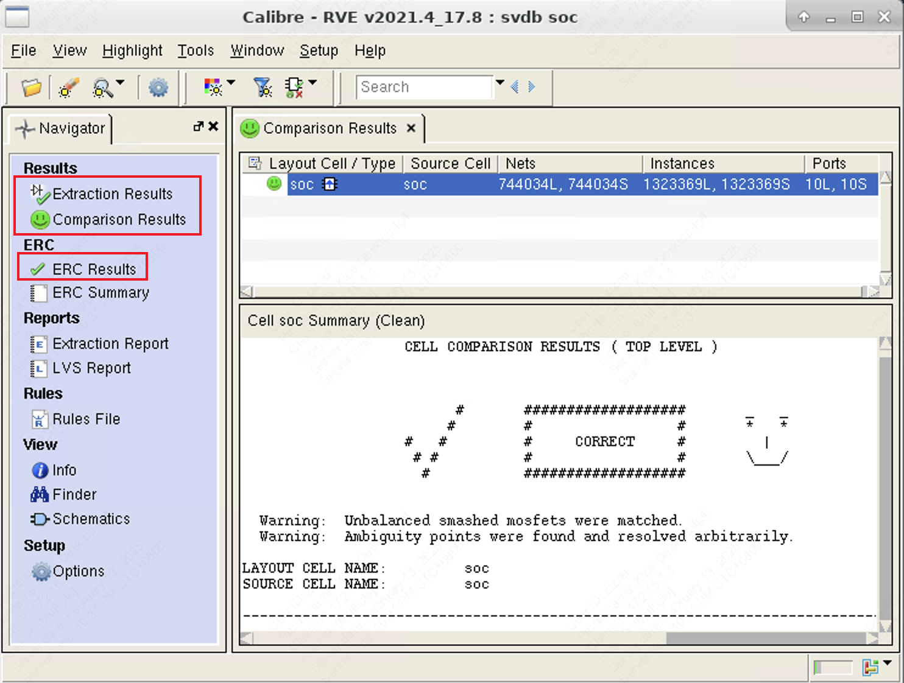Click the colored highlight palette icon
904x683 pixels.
click(213, 88)
